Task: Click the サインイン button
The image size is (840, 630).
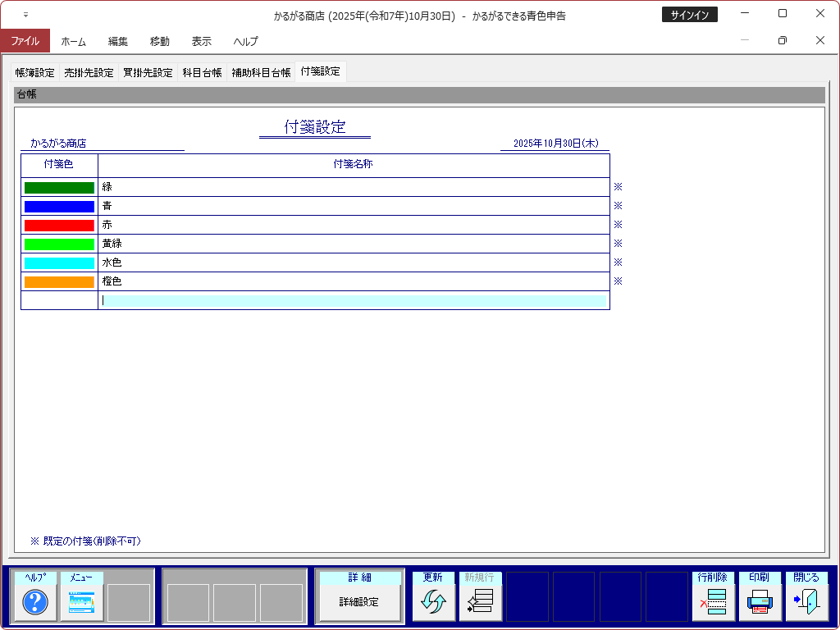Action: click(689, 15)
